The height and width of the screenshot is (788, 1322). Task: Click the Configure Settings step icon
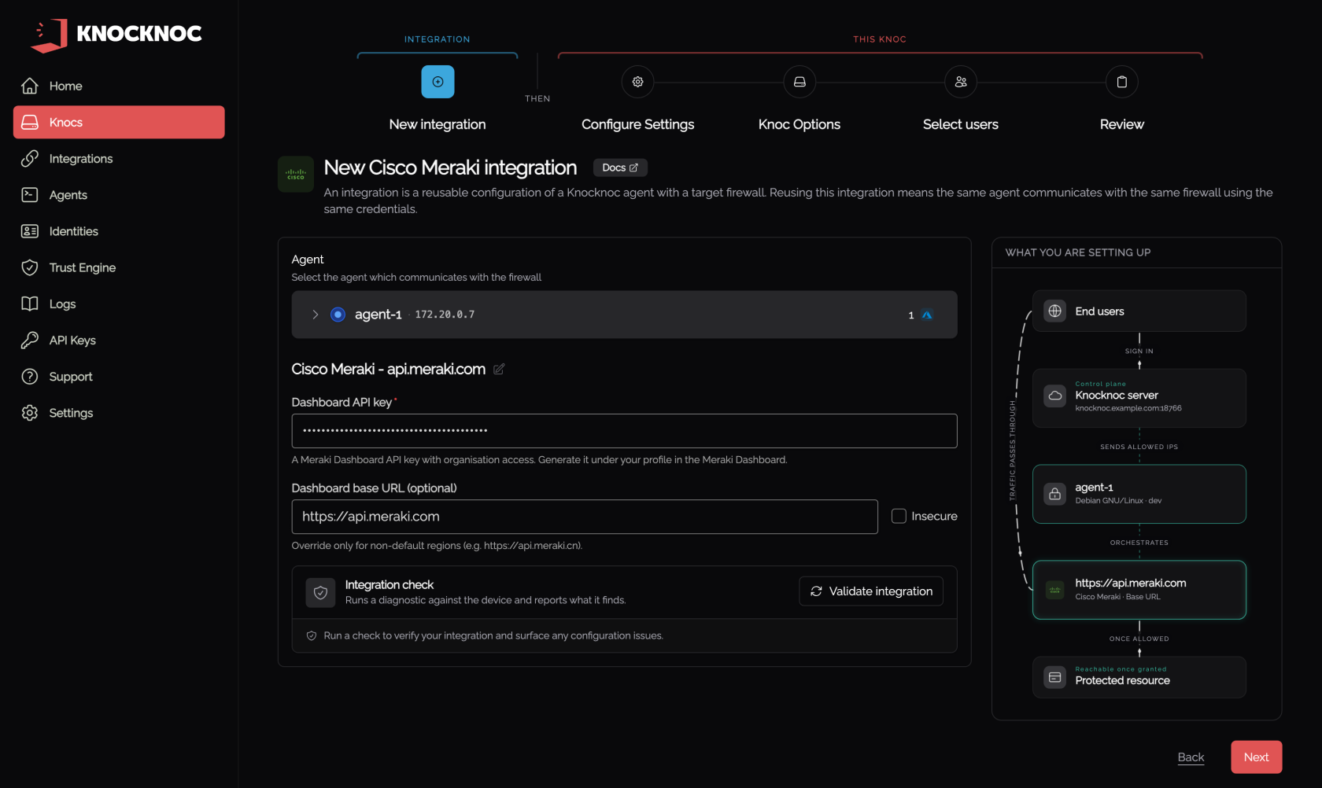pyautogui.click(x=638, y=82)
